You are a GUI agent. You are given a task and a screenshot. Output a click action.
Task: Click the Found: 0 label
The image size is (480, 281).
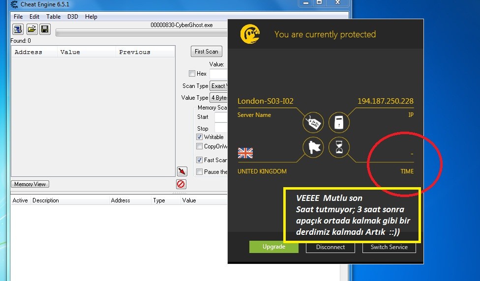[x=21, y=41]
